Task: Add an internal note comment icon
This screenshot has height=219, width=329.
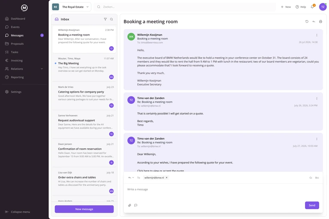Action: coord(136,205)
